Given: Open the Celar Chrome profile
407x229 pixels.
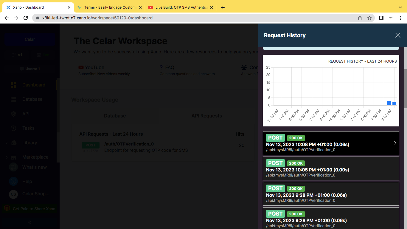Looking at the screenshot, I should (391, 18).
